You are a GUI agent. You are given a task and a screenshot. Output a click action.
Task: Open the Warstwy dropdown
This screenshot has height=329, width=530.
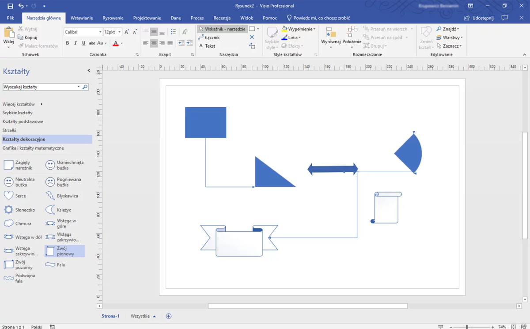coord(450,37)
